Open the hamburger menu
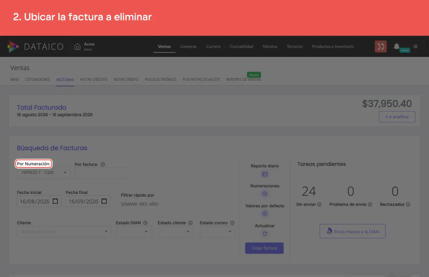Image resolution: width=429 pixels, height=277 pixels. pos(416,47)
